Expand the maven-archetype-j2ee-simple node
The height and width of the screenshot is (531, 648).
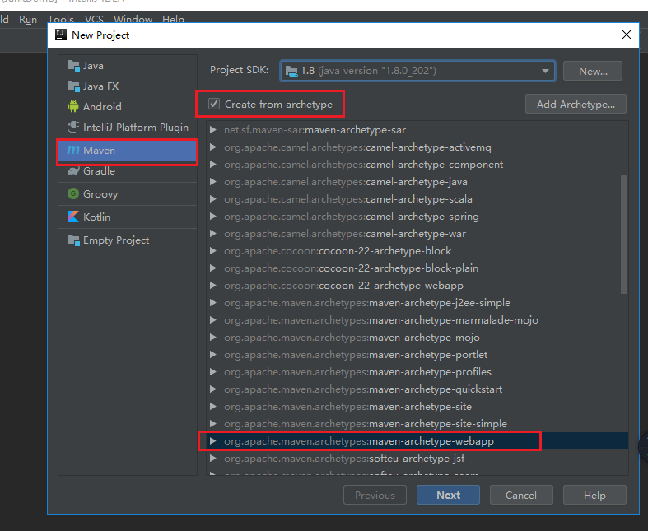pyautogui.click(x=212, y=302)
